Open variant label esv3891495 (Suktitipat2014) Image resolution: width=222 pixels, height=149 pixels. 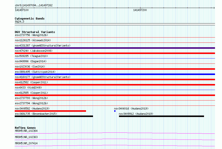tap(35, 72)
